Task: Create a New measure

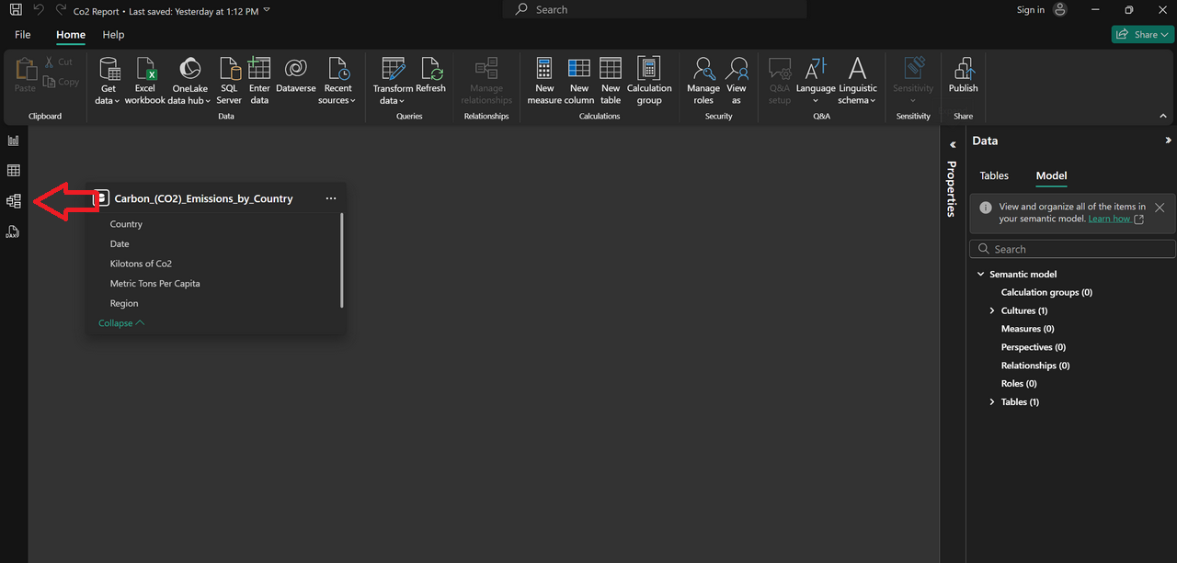Action: pyautogui.click(x=544, y=81)
